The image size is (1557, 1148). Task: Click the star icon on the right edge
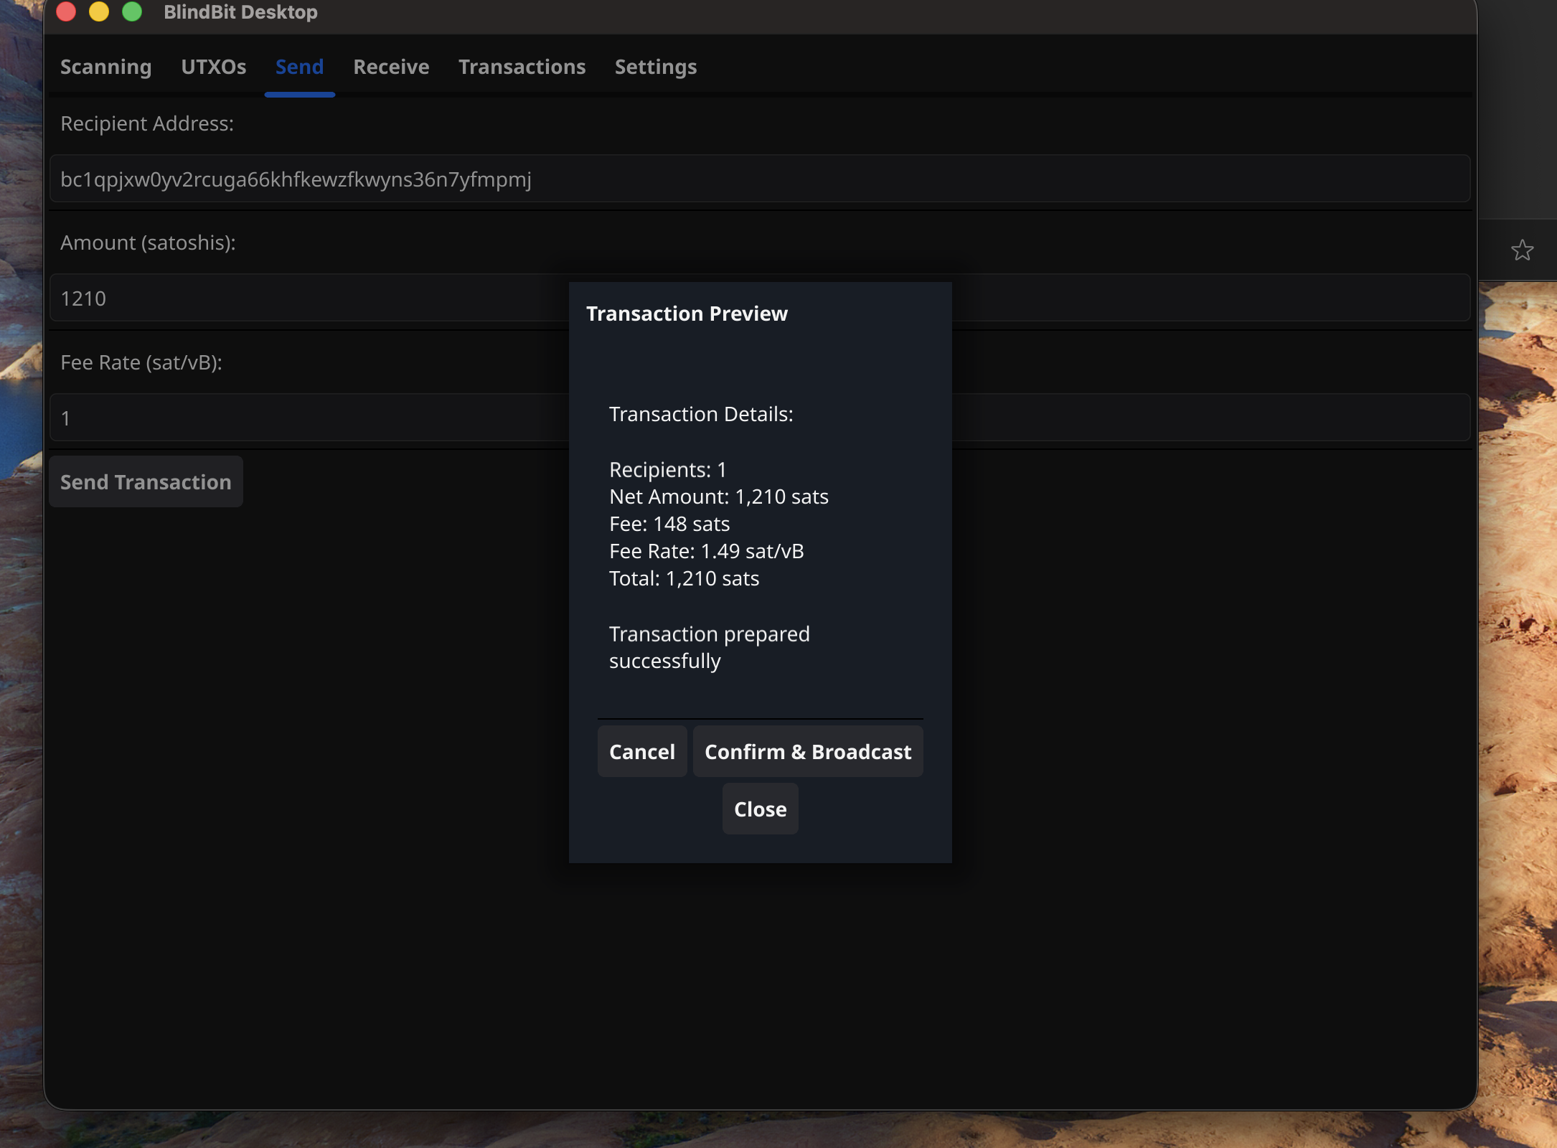tap(1523, 250)
